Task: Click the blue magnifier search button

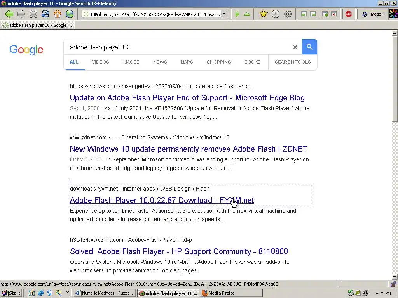Action: click(309, 47)
